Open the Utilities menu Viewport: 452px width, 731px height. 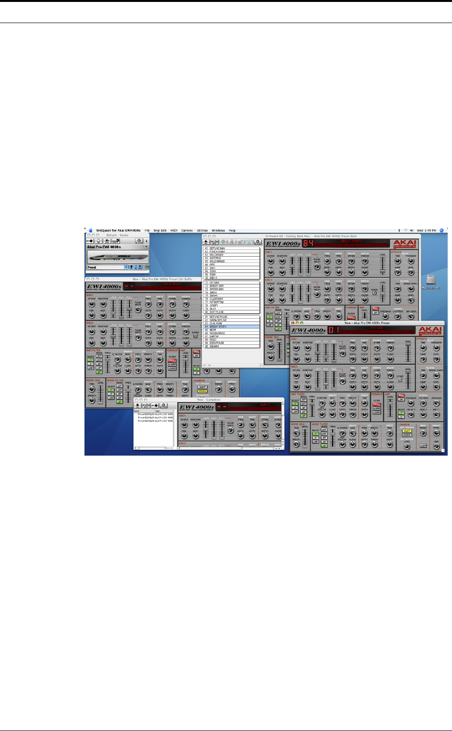202,231
